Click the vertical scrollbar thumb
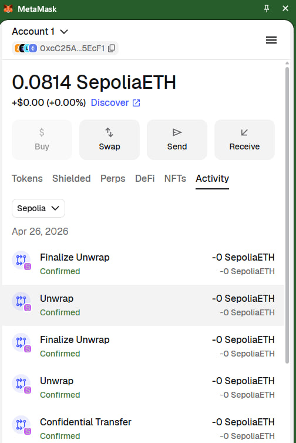The width and height of the screenshot is (296, 443). point(287,215)
